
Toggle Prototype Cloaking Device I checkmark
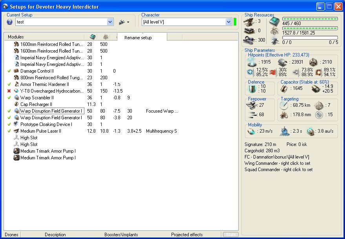tap(9, 124)
